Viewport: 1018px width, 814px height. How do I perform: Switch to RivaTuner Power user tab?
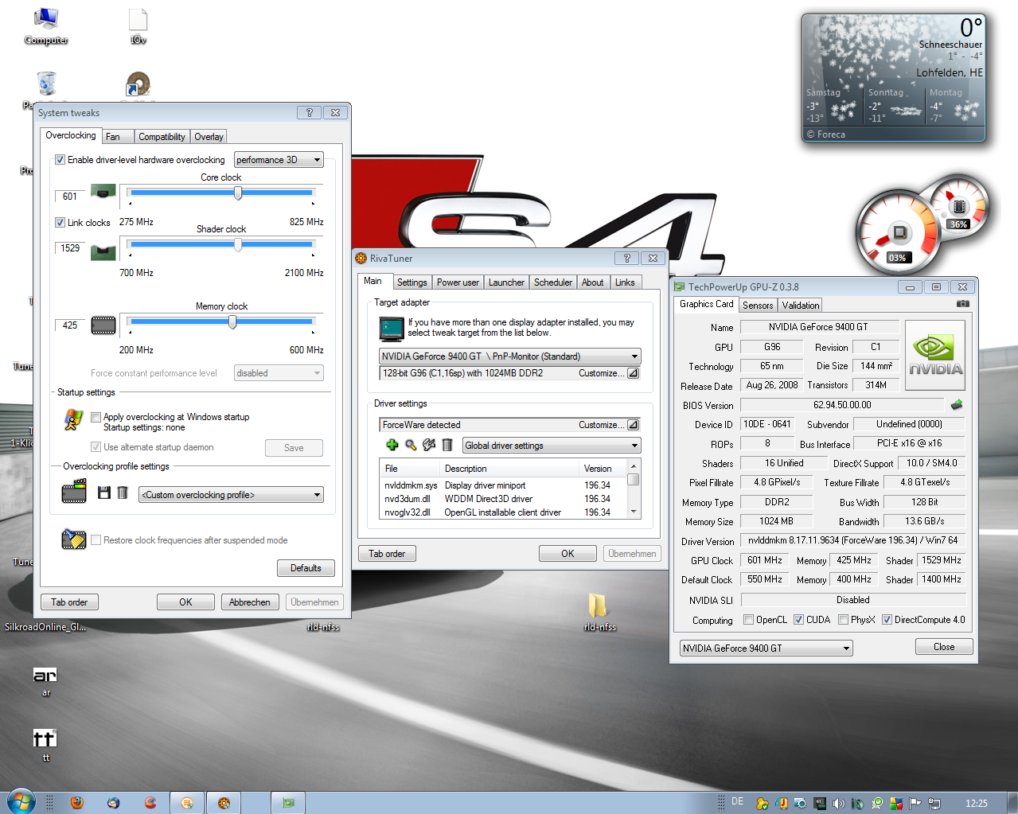(x=458, y=282)
